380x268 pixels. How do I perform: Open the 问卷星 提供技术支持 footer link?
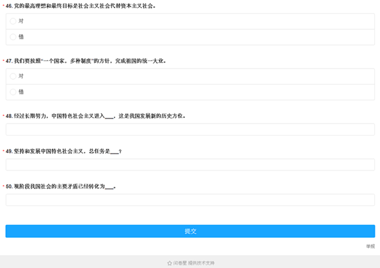point(194,262)
